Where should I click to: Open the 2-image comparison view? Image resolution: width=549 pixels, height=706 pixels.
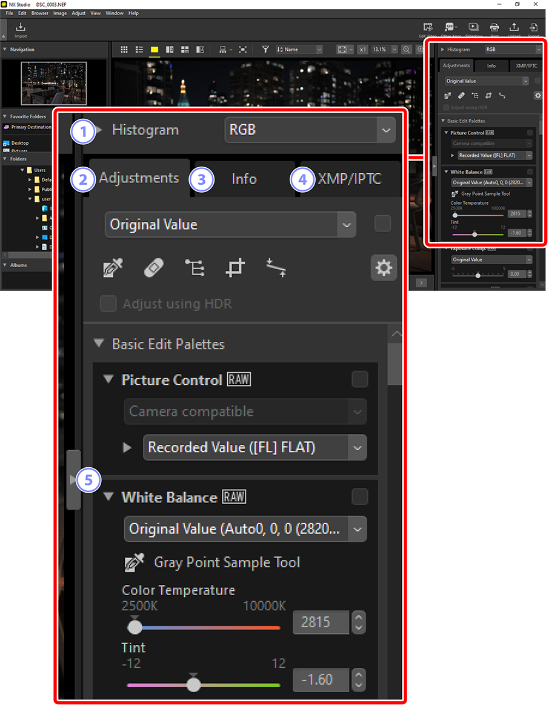coord(170,50)
